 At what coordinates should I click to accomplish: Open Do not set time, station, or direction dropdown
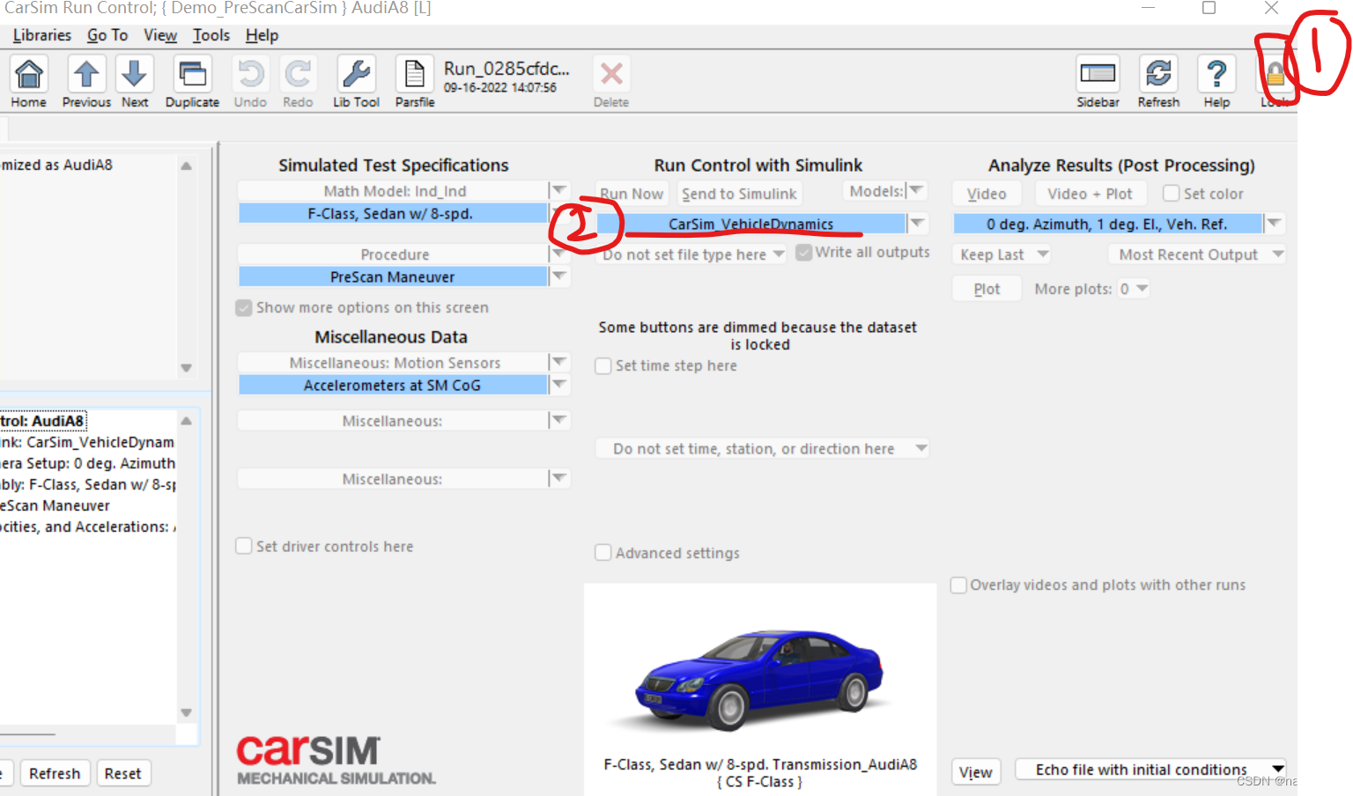click(763, 449)
